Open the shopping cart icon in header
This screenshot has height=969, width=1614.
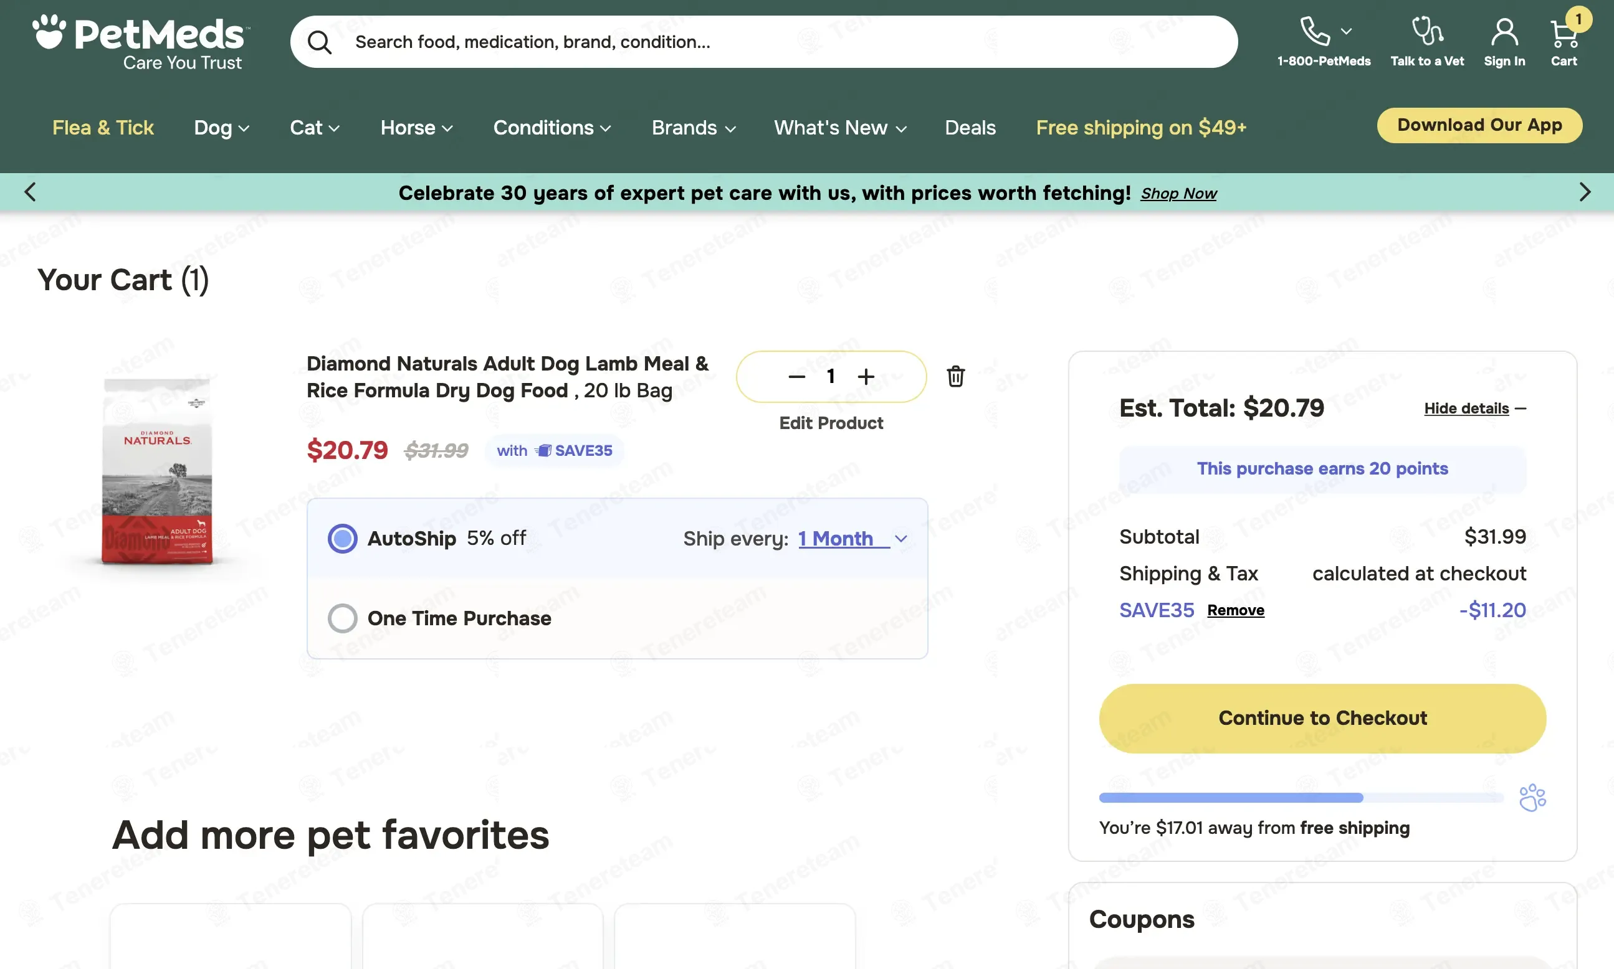pyautogui.click(x=1564, y=33)
